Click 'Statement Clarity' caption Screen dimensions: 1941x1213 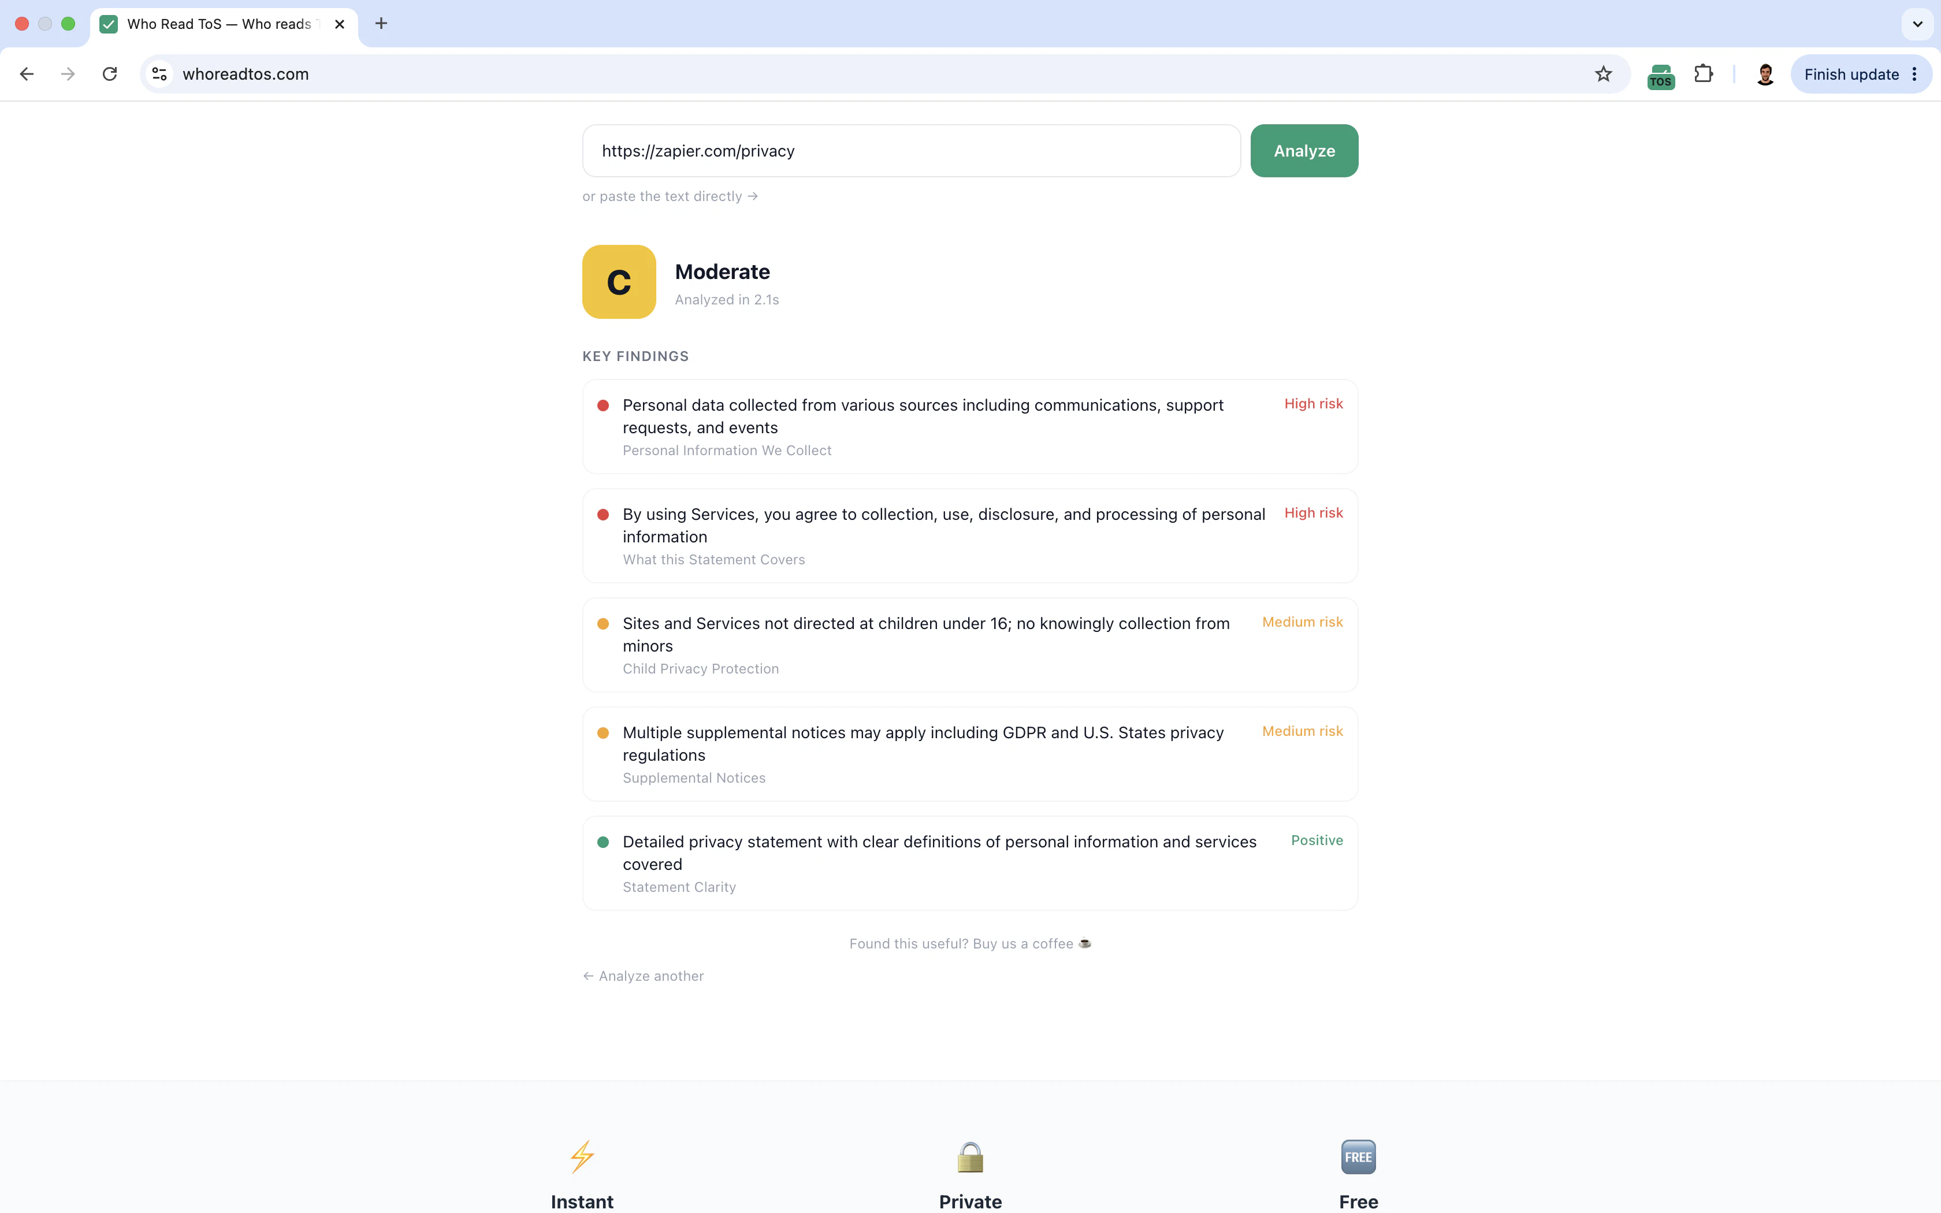click(x=679, y=887)
